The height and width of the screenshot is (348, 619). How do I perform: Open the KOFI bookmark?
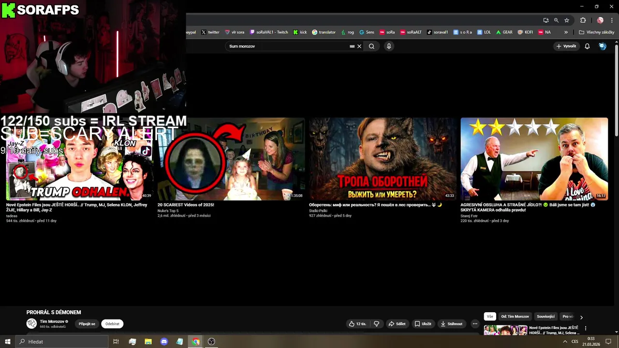pyautogui.click(x=525, y=32)
